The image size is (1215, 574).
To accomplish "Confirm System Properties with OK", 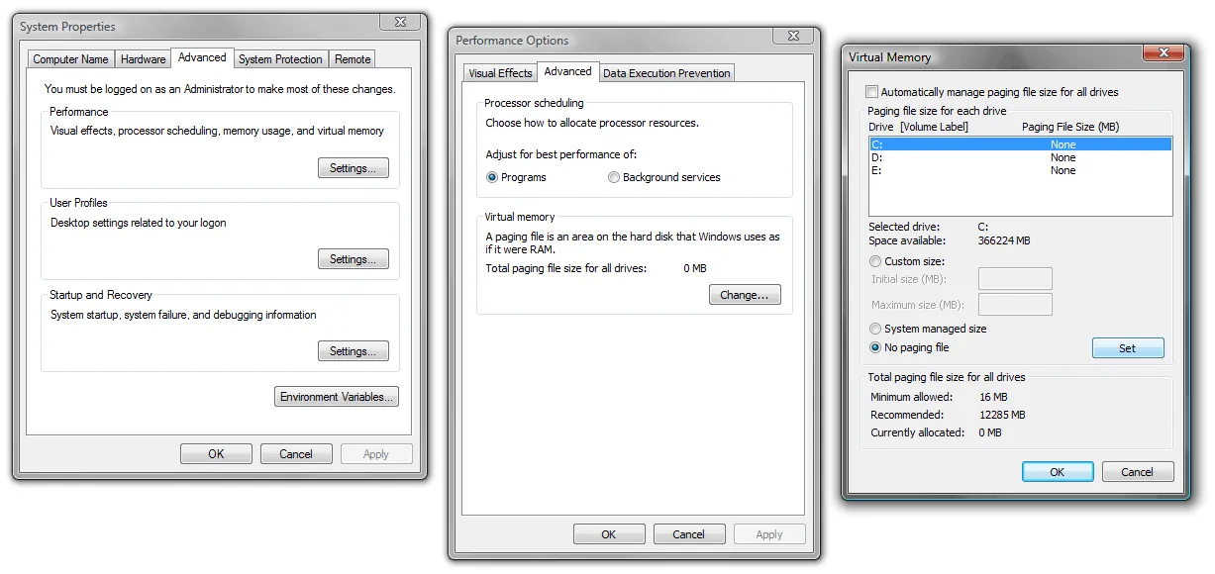I will point(216,454).
